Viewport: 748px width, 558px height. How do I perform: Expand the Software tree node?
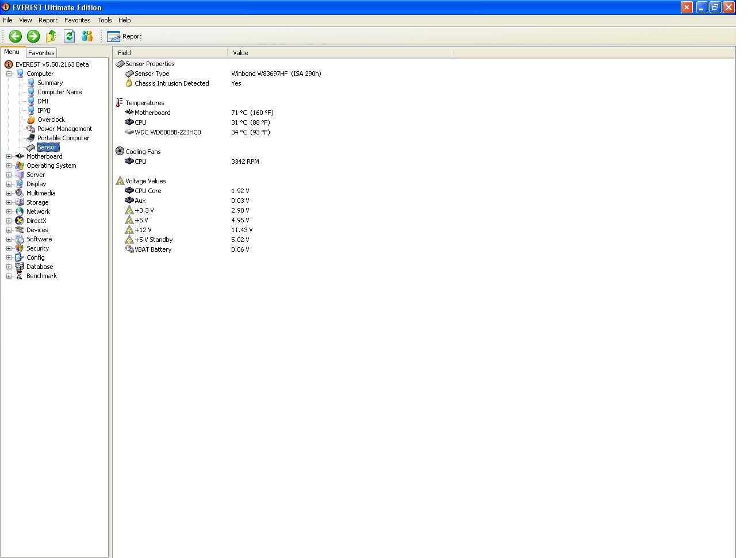(x=9, y=239)
